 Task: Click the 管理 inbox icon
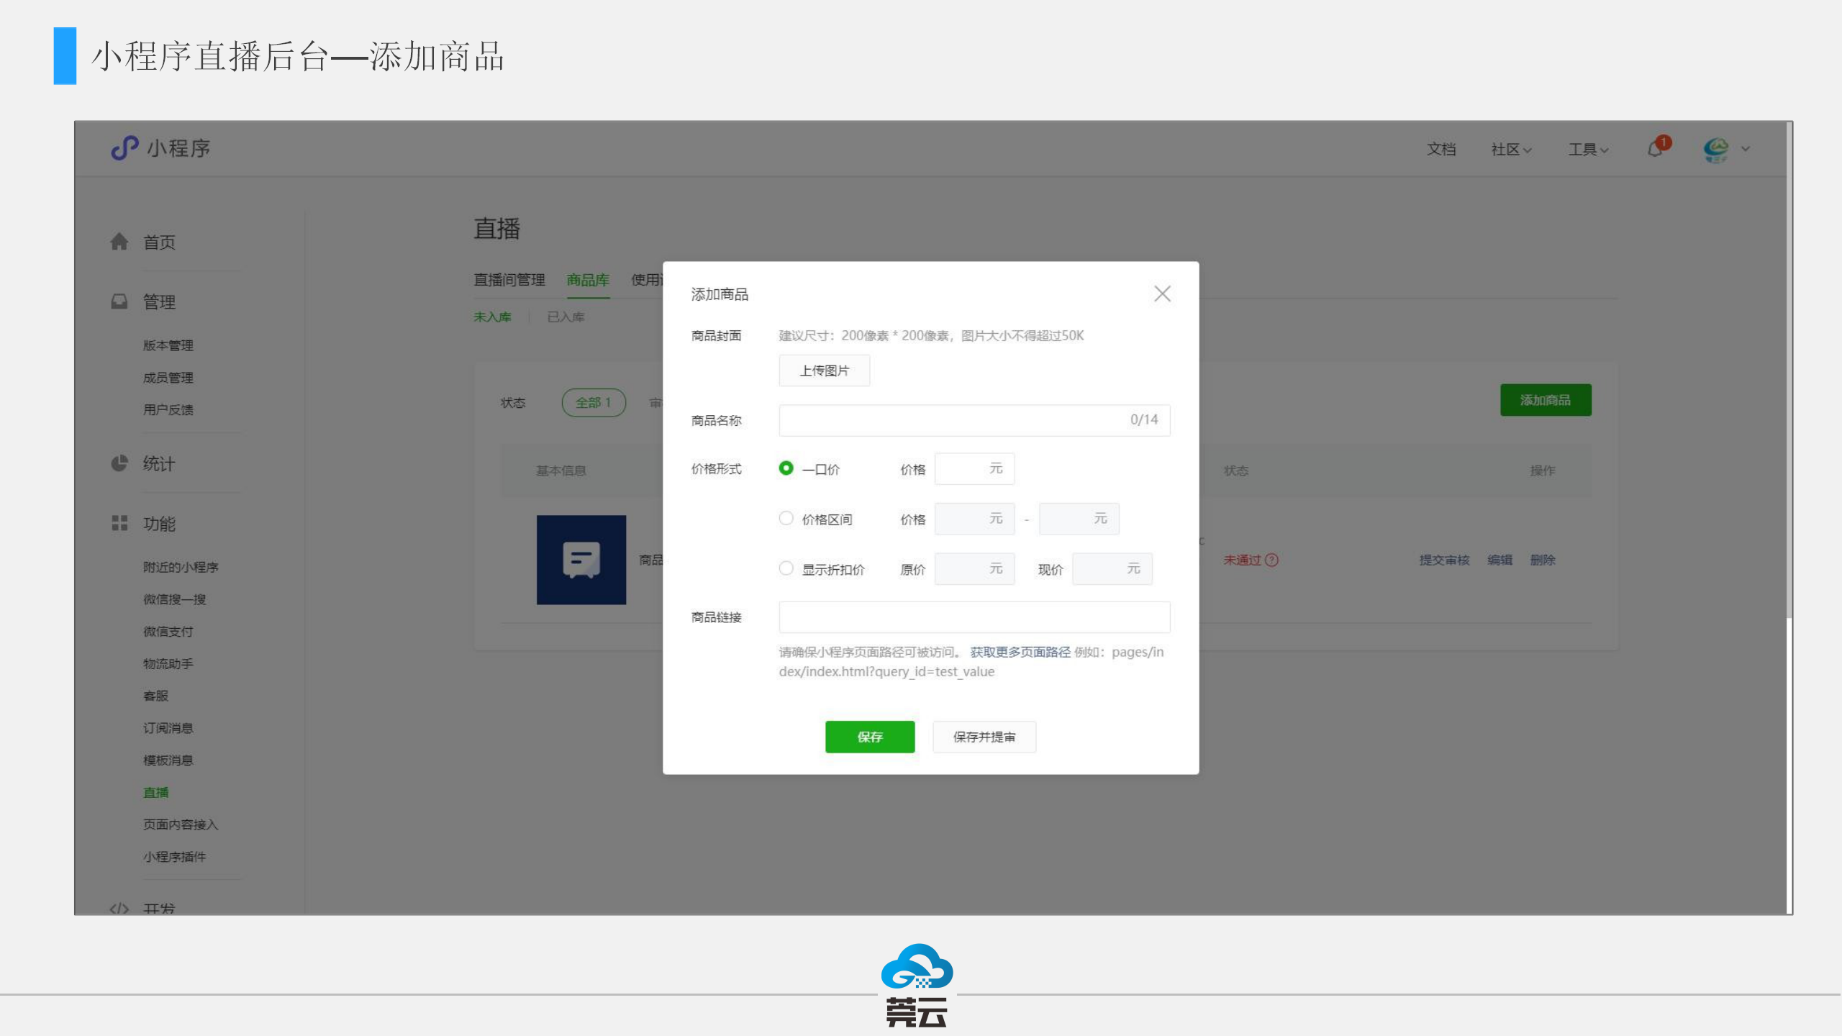pos(119,301)
